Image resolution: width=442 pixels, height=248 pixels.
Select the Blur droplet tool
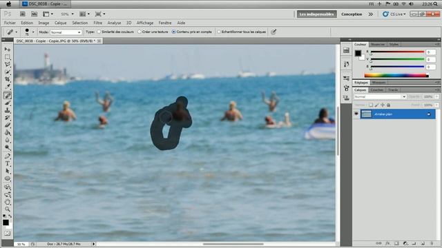coord(8,141)
